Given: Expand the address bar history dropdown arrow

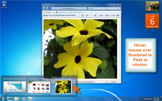Looking at the screenshot, I should (x=77, y=8).
